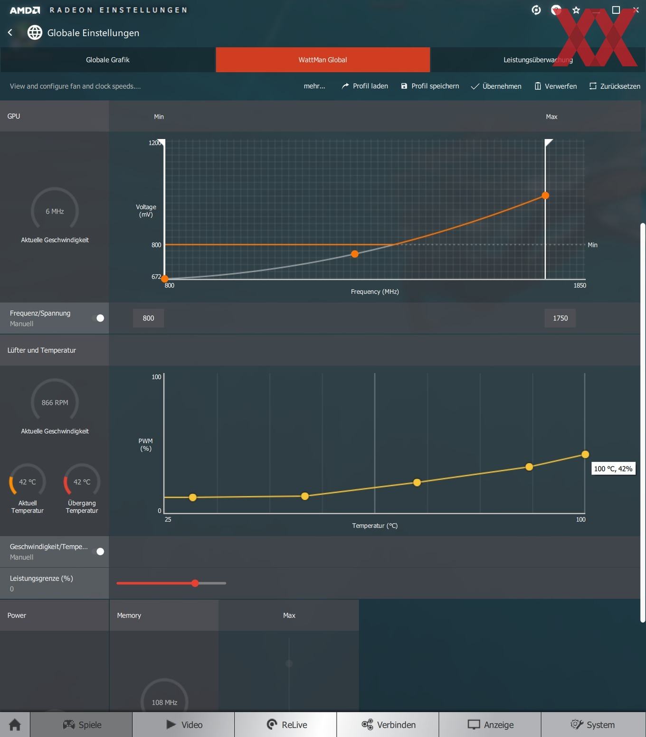Open the Anzeige section

click(x=490, y=725)
